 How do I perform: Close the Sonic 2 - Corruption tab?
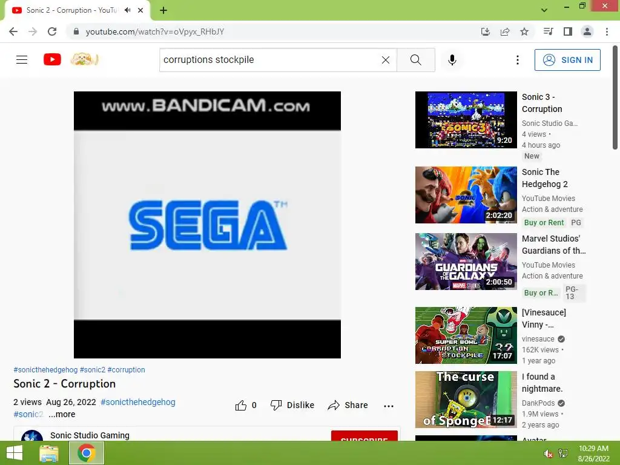coord(140,10)
